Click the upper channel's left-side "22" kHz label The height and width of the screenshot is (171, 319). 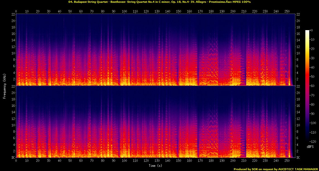click(13, 15)
